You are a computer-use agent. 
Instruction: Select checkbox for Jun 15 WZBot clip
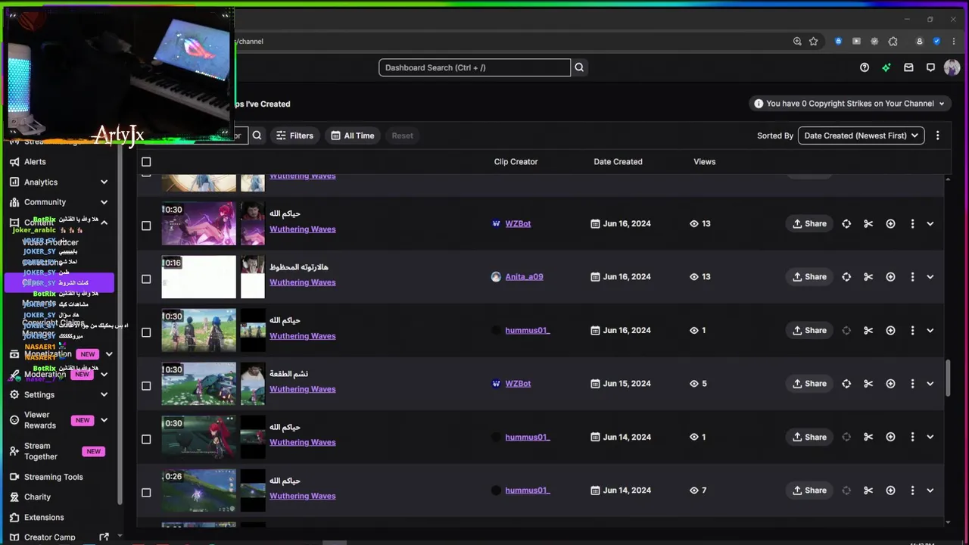146,385
